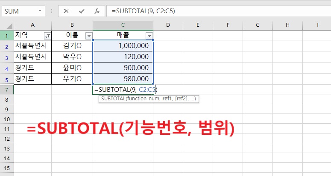
Task: Click cell containing 900,000
Action: tap(123, 68)
